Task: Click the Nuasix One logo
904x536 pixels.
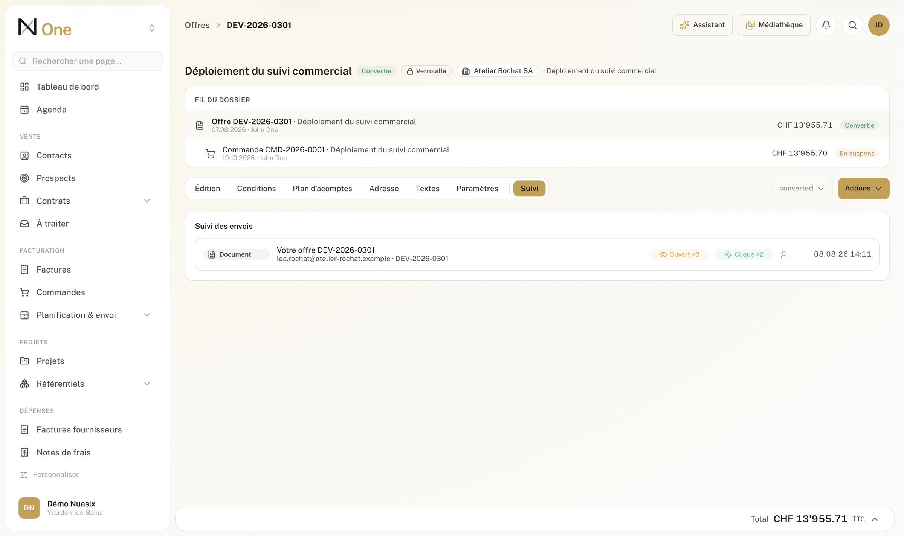Action: tap(45, 27)
